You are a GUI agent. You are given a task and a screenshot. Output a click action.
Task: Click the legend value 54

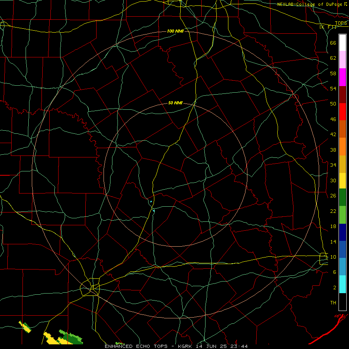coord(333,88)
